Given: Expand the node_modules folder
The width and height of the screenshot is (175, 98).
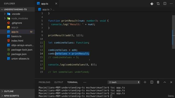Looking at the screenshot, I should click(x=5, y=18).
